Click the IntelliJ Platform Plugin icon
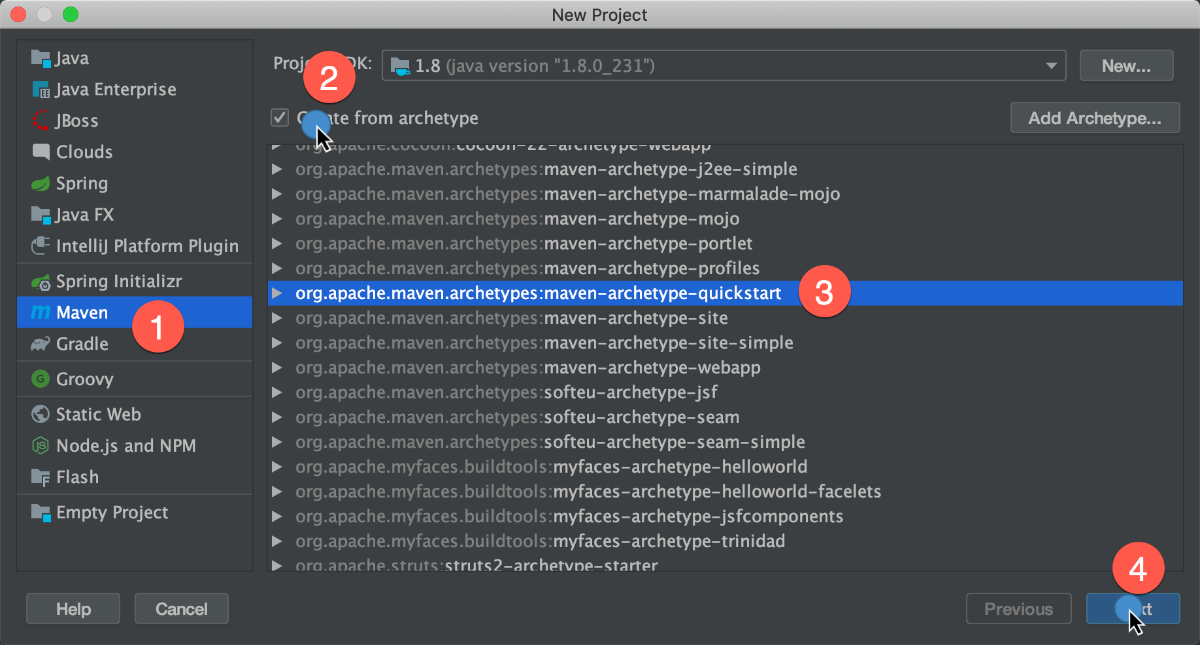This screenshot has width=1200, height=645. [41, 246]
